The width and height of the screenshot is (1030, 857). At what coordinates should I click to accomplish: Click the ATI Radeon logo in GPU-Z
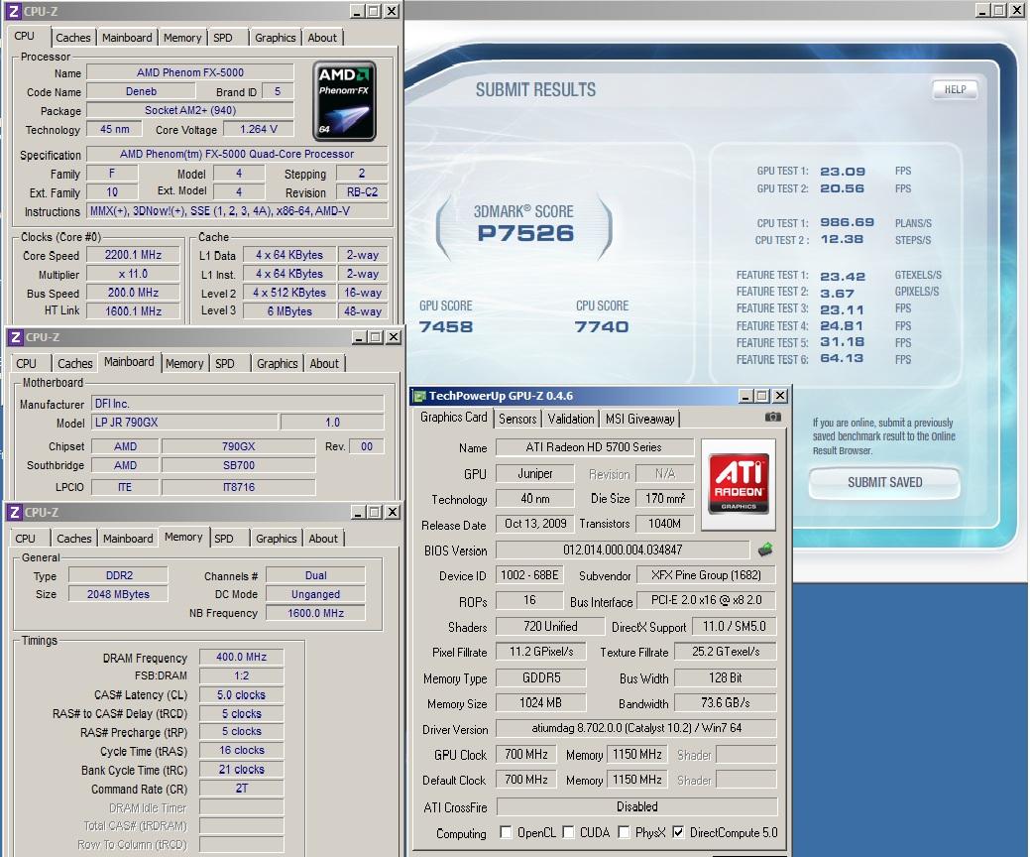[739, 484]
